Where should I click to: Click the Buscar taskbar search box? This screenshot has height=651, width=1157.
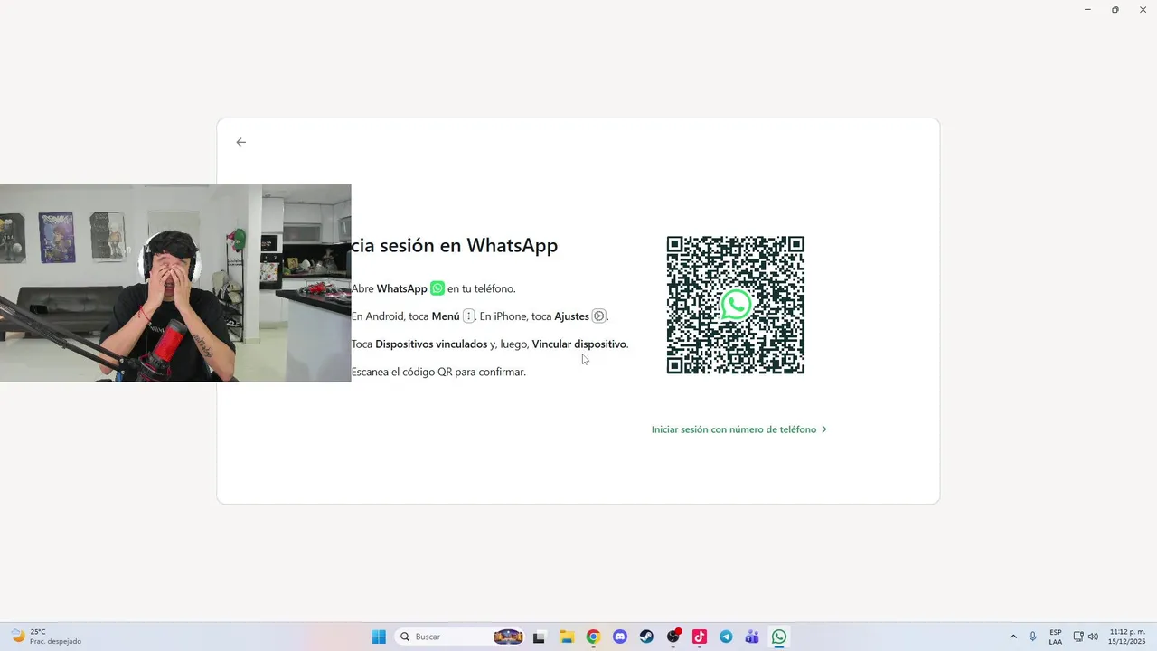(x=461, y=637)
